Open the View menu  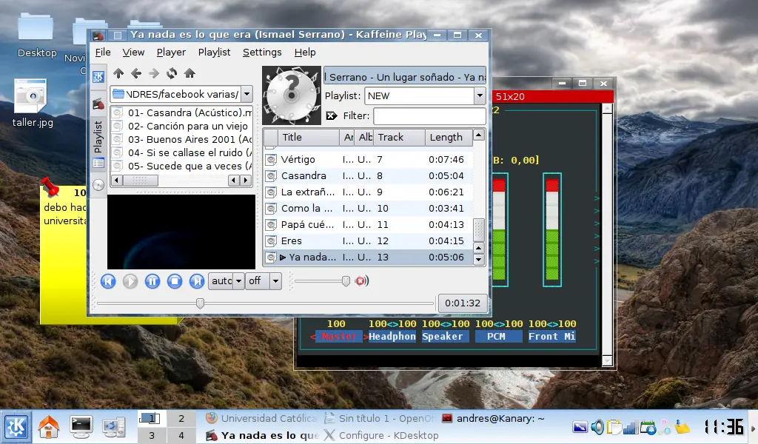[133, 53]
